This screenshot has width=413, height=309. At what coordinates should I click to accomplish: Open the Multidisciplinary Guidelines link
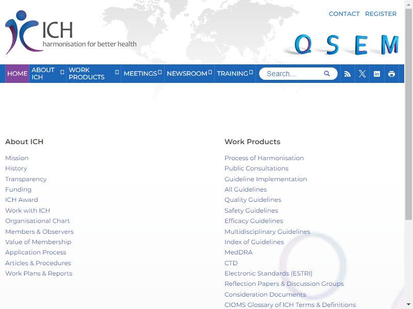pyautogui.click(x=267, y=231)
